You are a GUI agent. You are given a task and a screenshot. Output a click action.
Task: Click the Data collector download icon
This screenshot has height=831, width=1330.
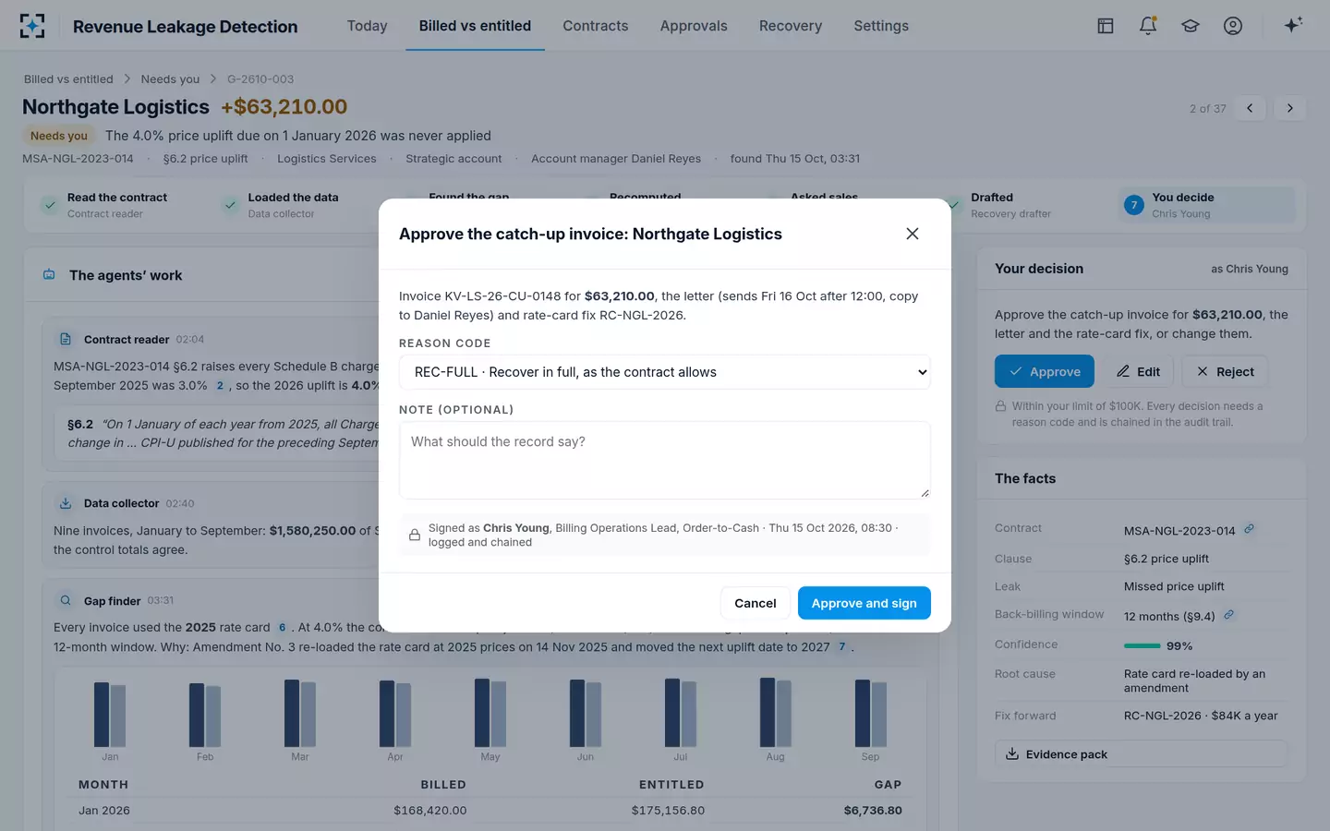click(x=66, y=503)
